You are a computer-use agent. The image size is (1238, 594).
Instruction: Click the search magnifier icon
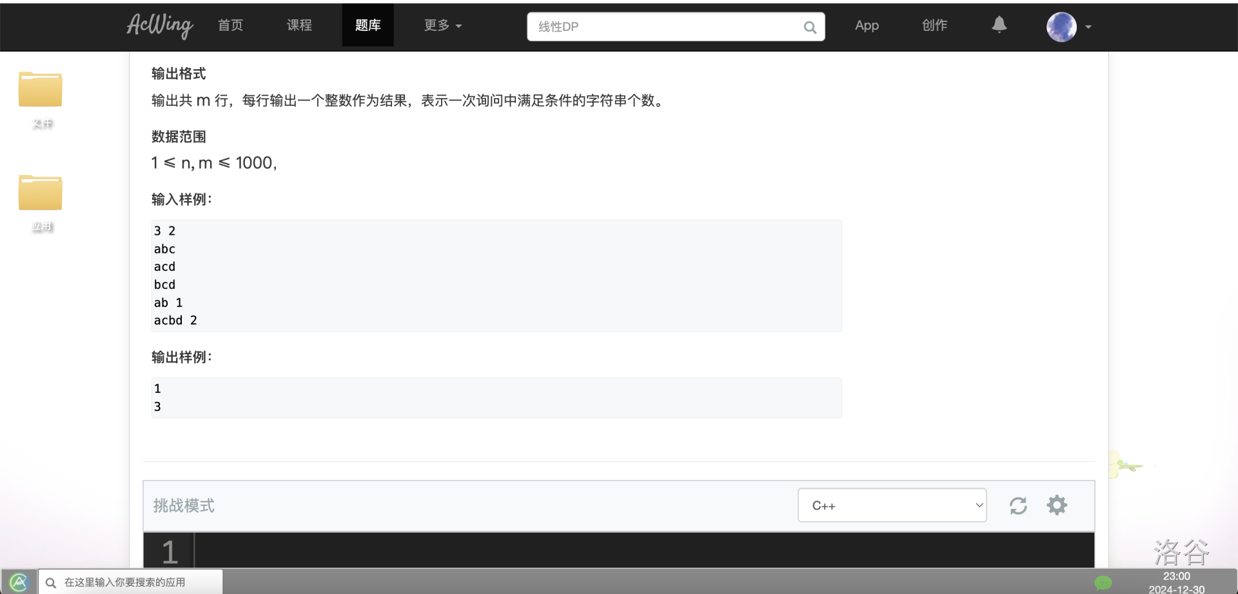(x=810, y=27)
